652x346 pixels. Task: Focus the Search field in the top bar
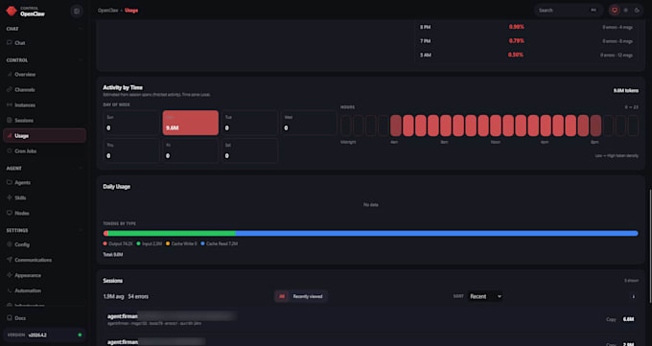[569, 11]
